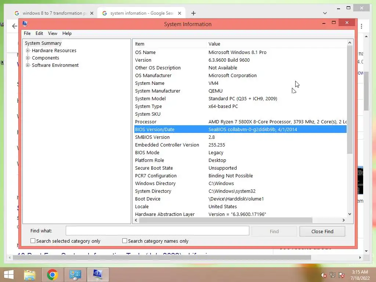Open the View menu
Image resolution: width=376 pixels, height=282 pixels.
click(53, 33)
